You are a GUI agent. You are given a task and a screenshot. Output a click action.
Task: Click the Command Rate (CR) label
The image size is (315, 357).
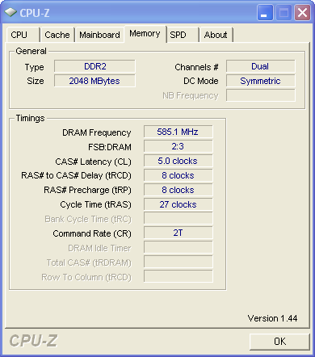pyautogui.click(x=92, y=233)
